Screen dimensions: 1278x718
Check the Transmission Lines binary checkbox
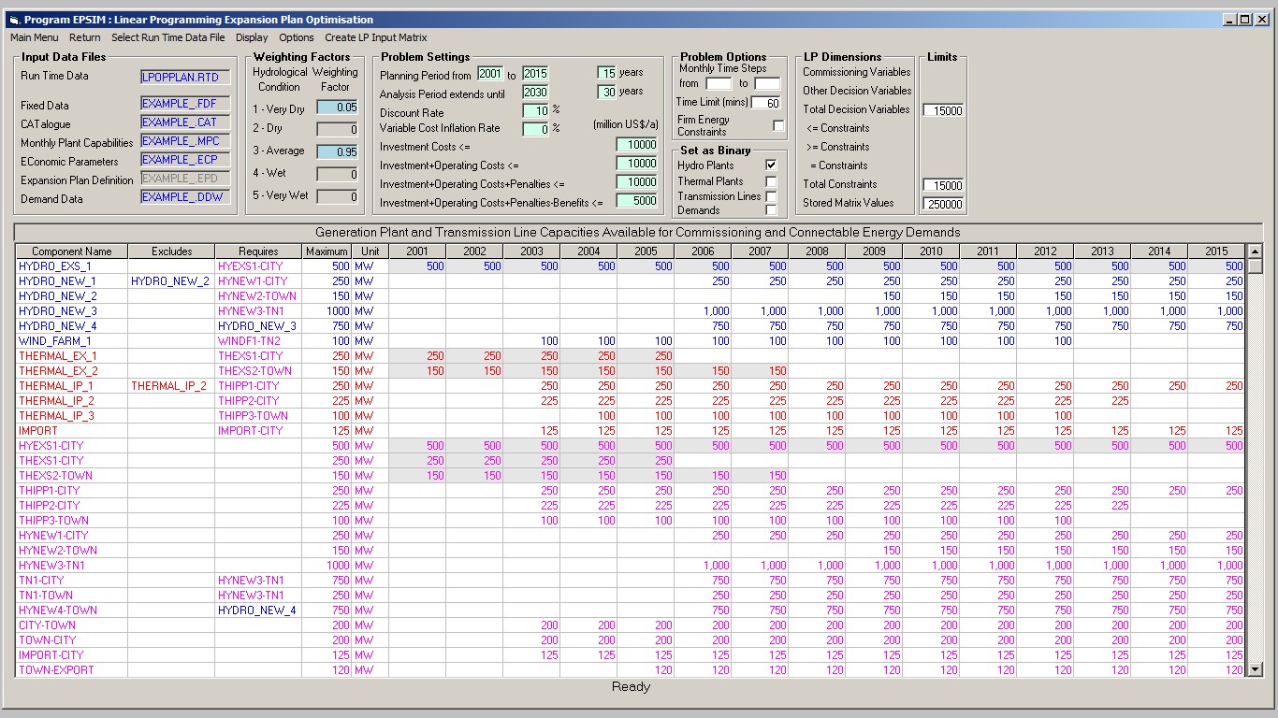tap(771, 196)
